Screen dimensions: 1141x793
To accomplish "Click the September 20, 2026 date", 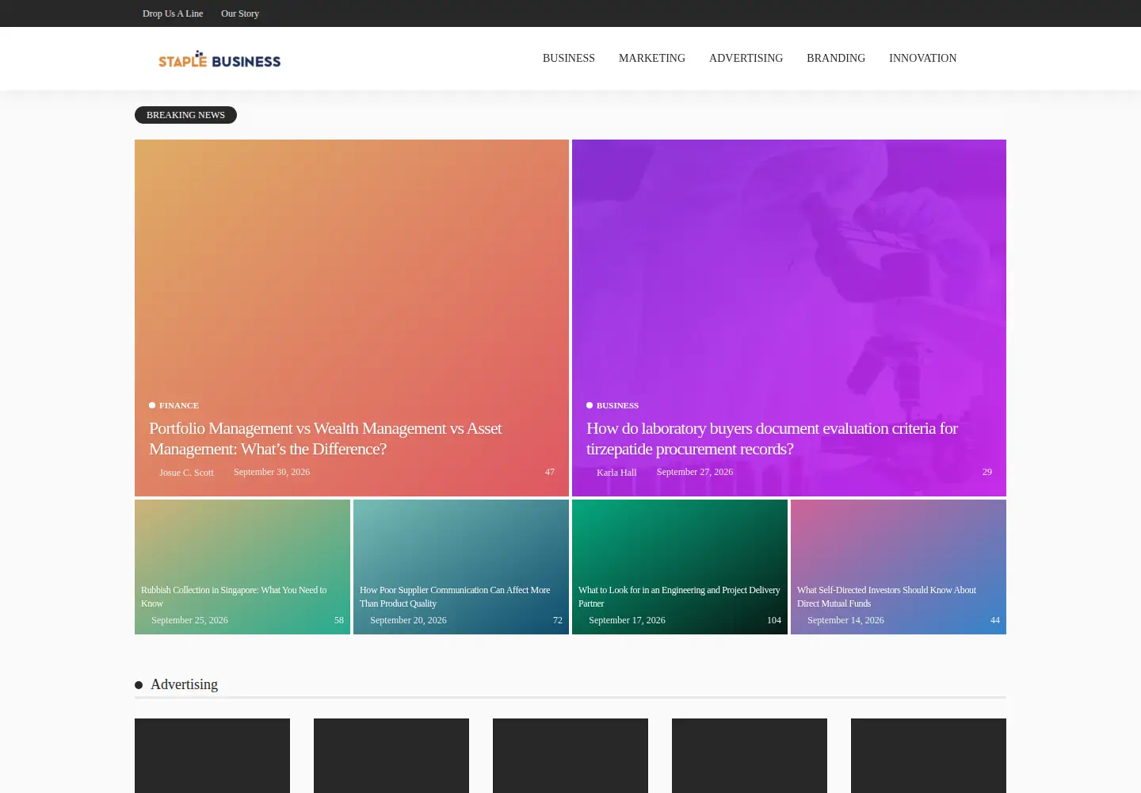I will click(x=408, y=620).
